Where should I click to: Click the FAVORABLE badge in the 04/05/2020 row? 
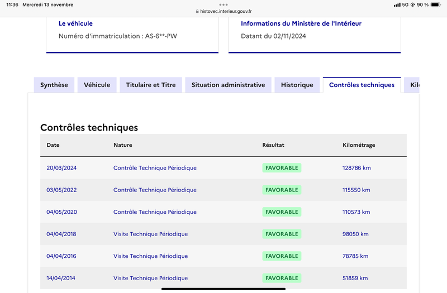coord(282,212)
